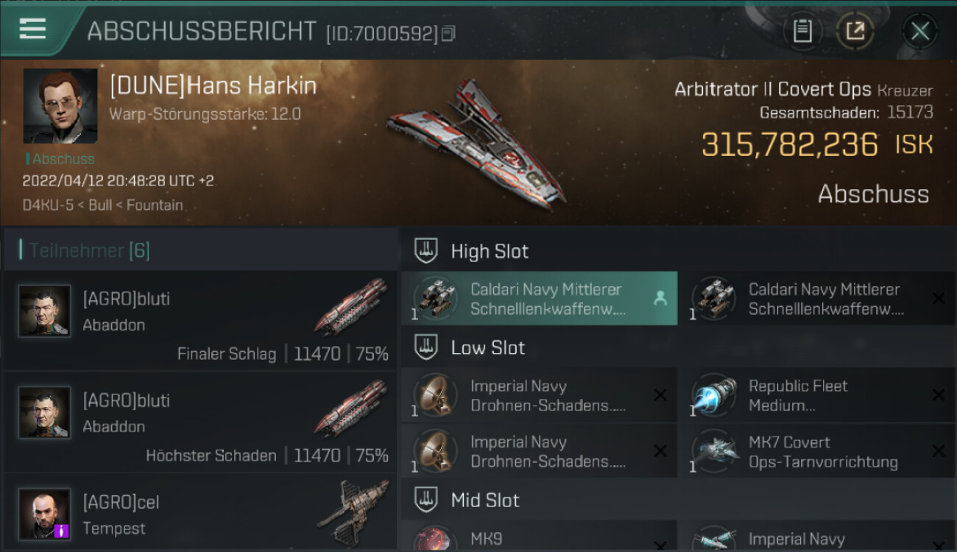
Task: Click the High Slot shield icon
Action: coord(426,251)
